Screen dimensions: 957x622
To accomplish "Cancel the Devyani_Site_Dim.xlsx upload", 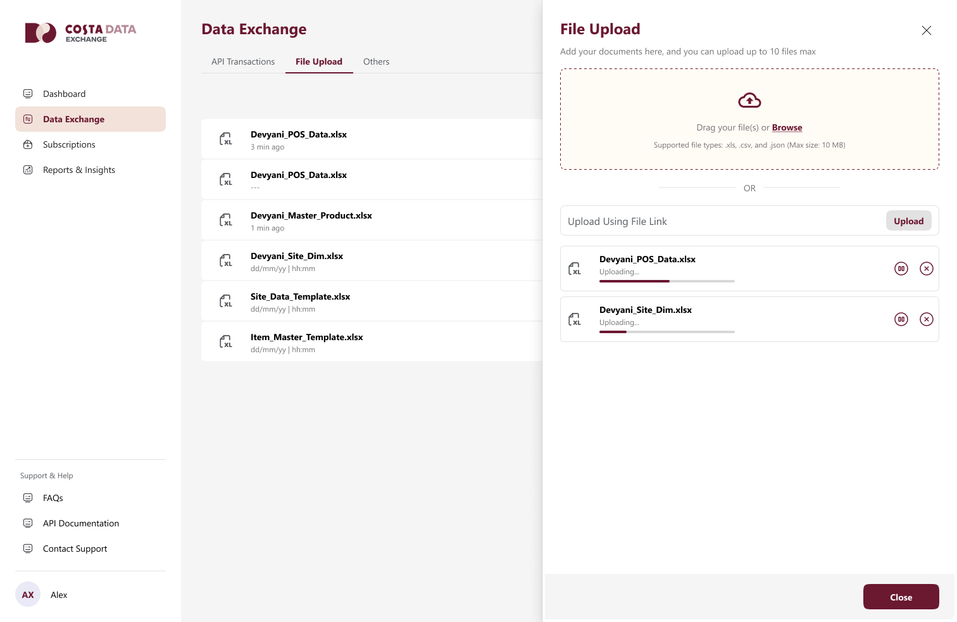I will click(927, 319).
